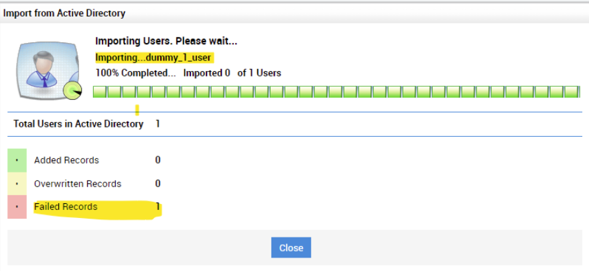
Task: Click the 'Overwritten Records' label
Action: tap(78, 184)
